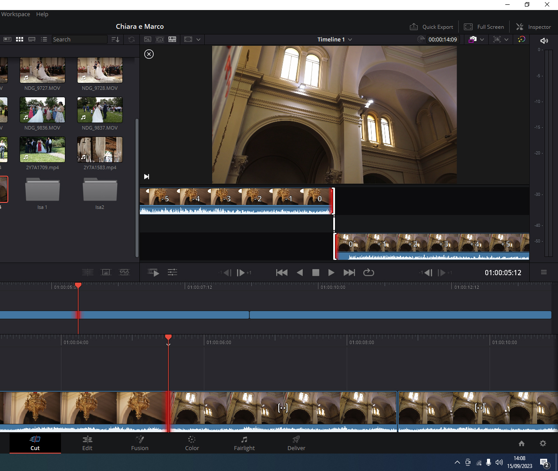Select source clip viewer mode
This screenshot has width=558, height=471.
click(x=148, y=39)
